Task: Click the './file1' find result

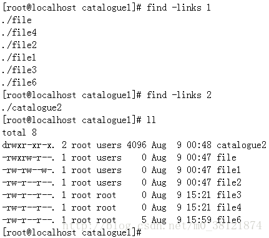Action: tap(19, 57)
